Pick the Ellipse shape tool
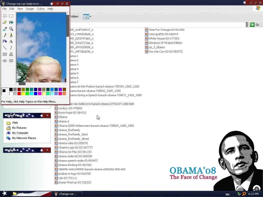The height and width of the screenshot is (197, 263). pyautogui.click(x=5, y=61)
